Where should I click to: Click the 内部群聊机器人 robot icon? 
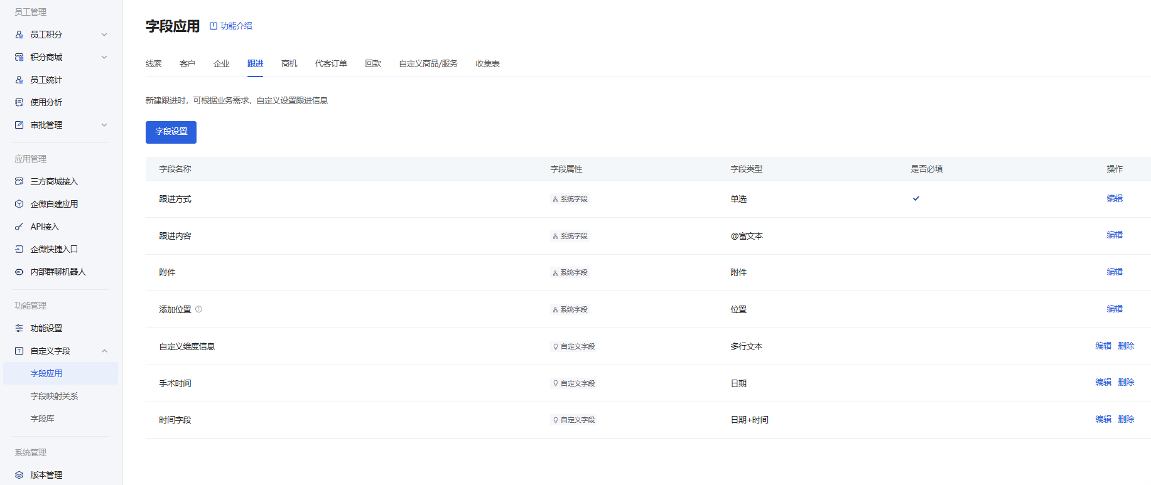(19, 272)
